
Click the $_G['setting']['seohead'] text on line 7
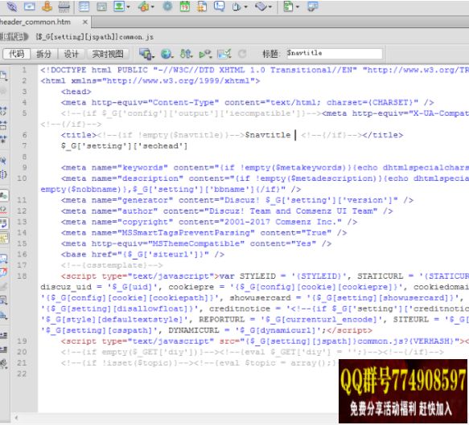125,146
